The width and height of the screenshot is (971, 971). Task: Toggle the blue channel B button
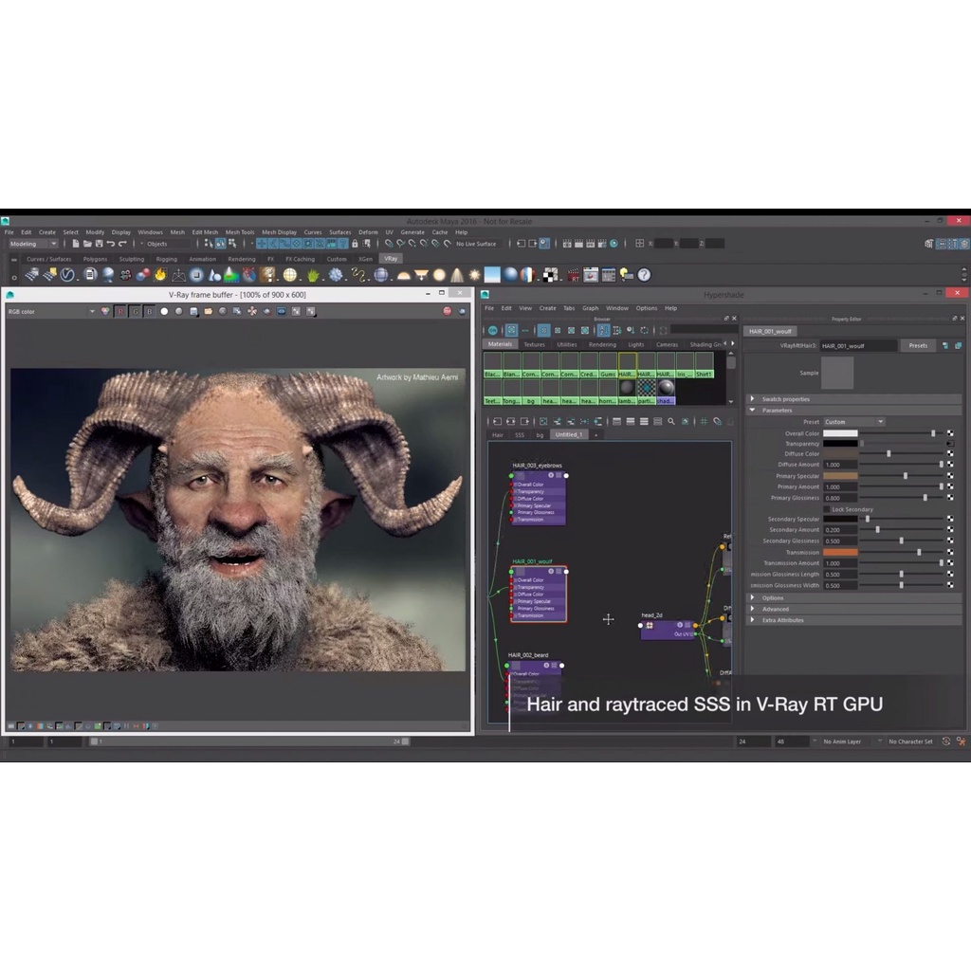click(x=149, y=311)
